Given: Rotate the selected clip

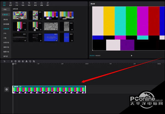Looking at the screenshot, I should click(x=30, y=61).
